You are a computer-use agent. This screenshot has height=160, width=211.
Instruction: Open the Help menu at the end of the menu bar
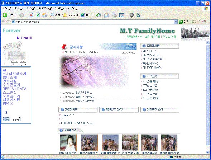coord(73,8)
